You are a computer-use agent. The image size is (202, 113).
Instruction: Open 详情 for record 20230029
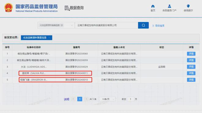(191, 67)
